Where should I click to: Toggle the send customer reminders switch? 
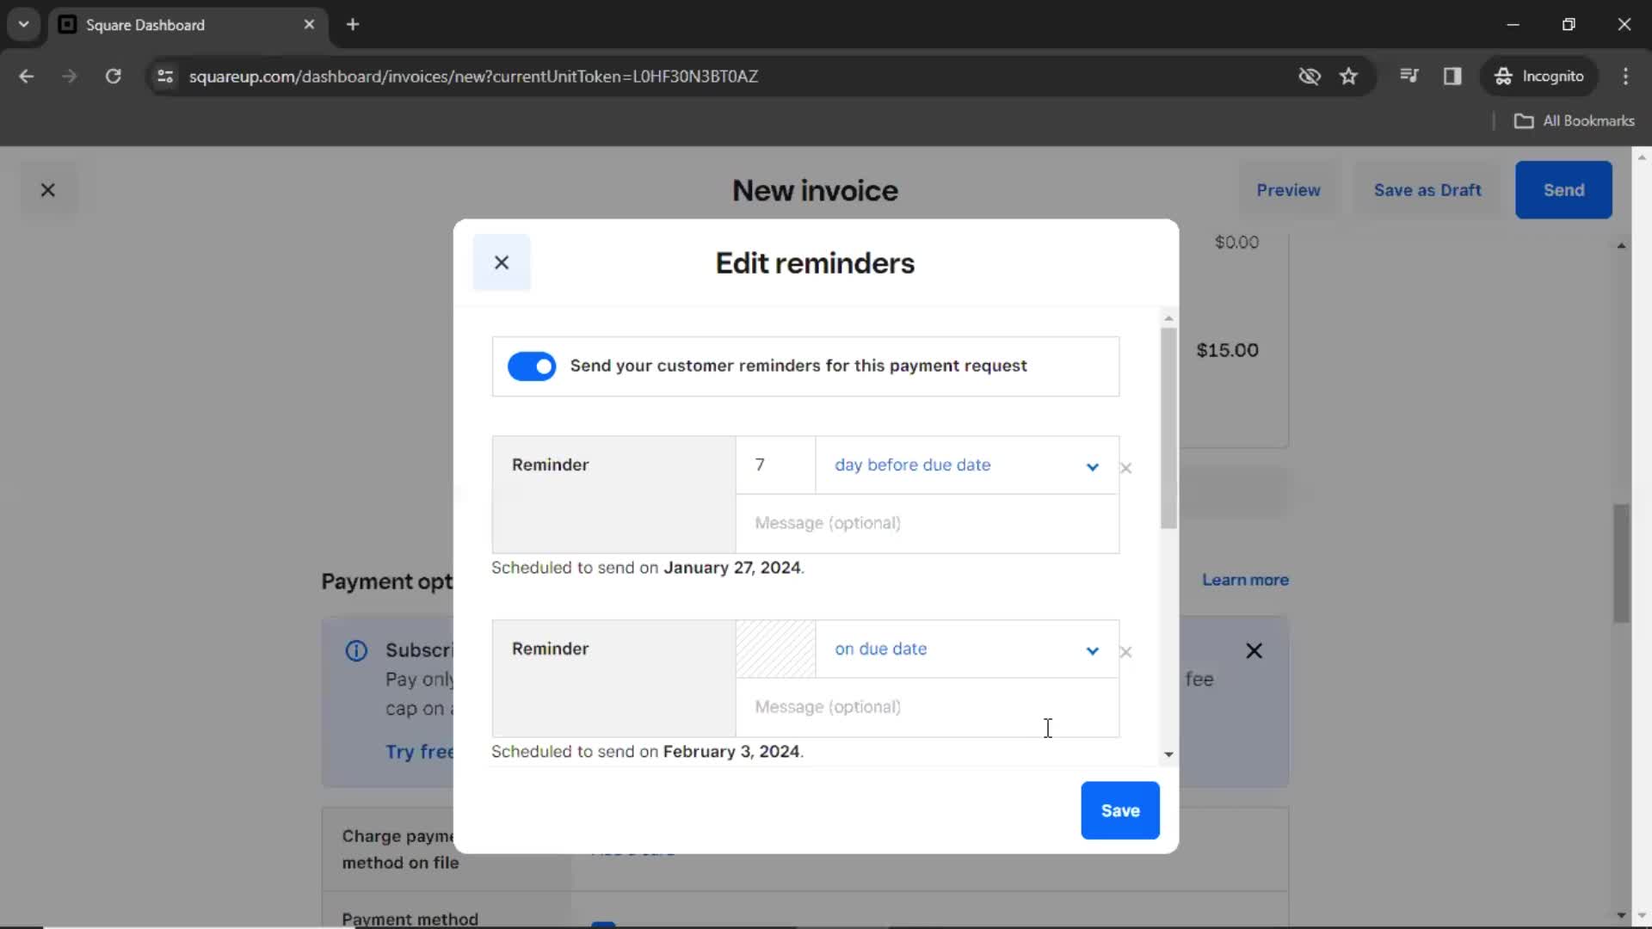532,366
